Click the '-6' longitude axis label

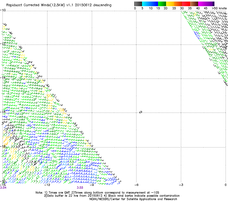pos(136,185)
